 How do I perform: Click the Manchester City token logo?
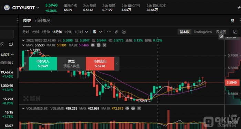pyautogui.click(x=7, y=8)
